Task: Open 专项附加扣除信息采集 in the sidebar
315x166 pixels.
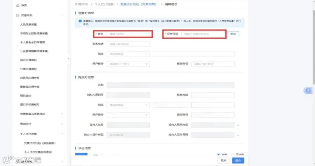Action: tap(34, 33)
